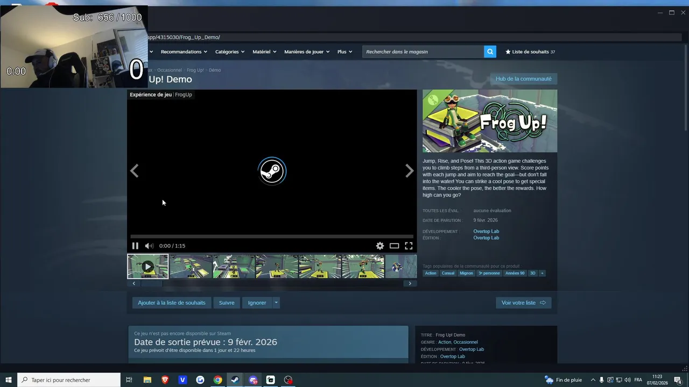The width and height of the screenshot is (689, 387).
Task: Switch to Steam in the taskbar
Action: point(235,380)
